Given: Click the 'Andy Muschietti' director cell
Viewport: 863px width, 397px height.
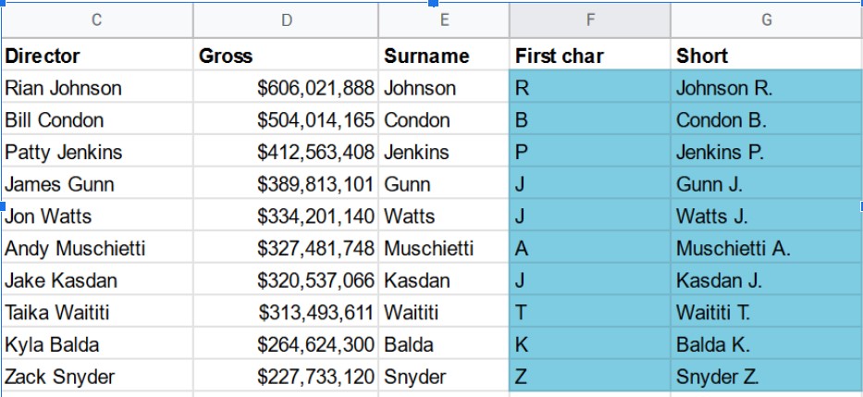Looking at the screenshot, I should (96, 248).
